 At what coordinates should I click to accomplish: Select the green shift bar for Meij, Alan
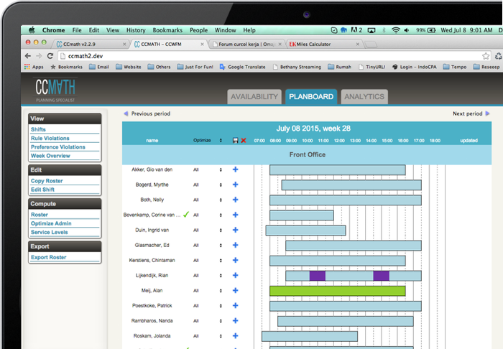338,291
